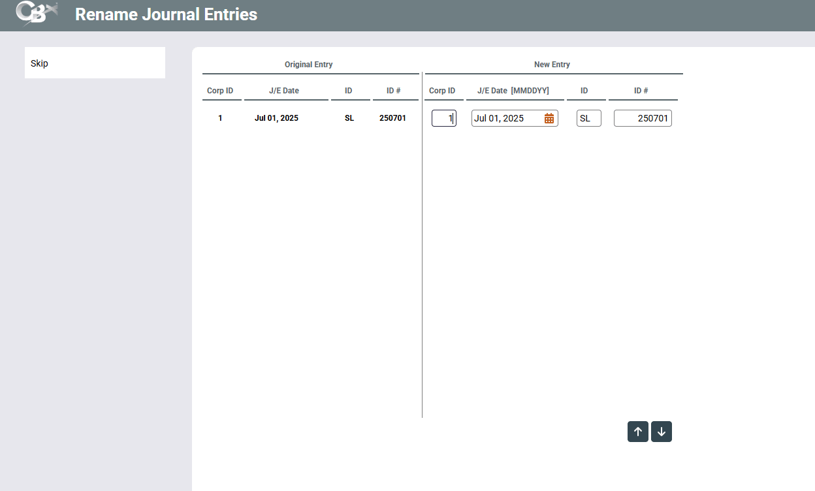
Task: Select original entry date Jul 01, 2025 text
Action: [x=276, y=118]
